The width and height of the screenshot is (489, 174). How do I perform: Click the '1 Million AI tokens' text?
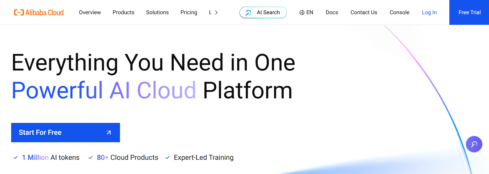[51, 157]
